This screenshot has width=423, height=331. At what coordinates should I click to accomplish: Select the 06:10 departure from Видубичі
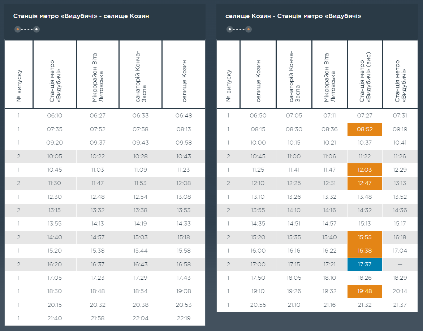55,116
